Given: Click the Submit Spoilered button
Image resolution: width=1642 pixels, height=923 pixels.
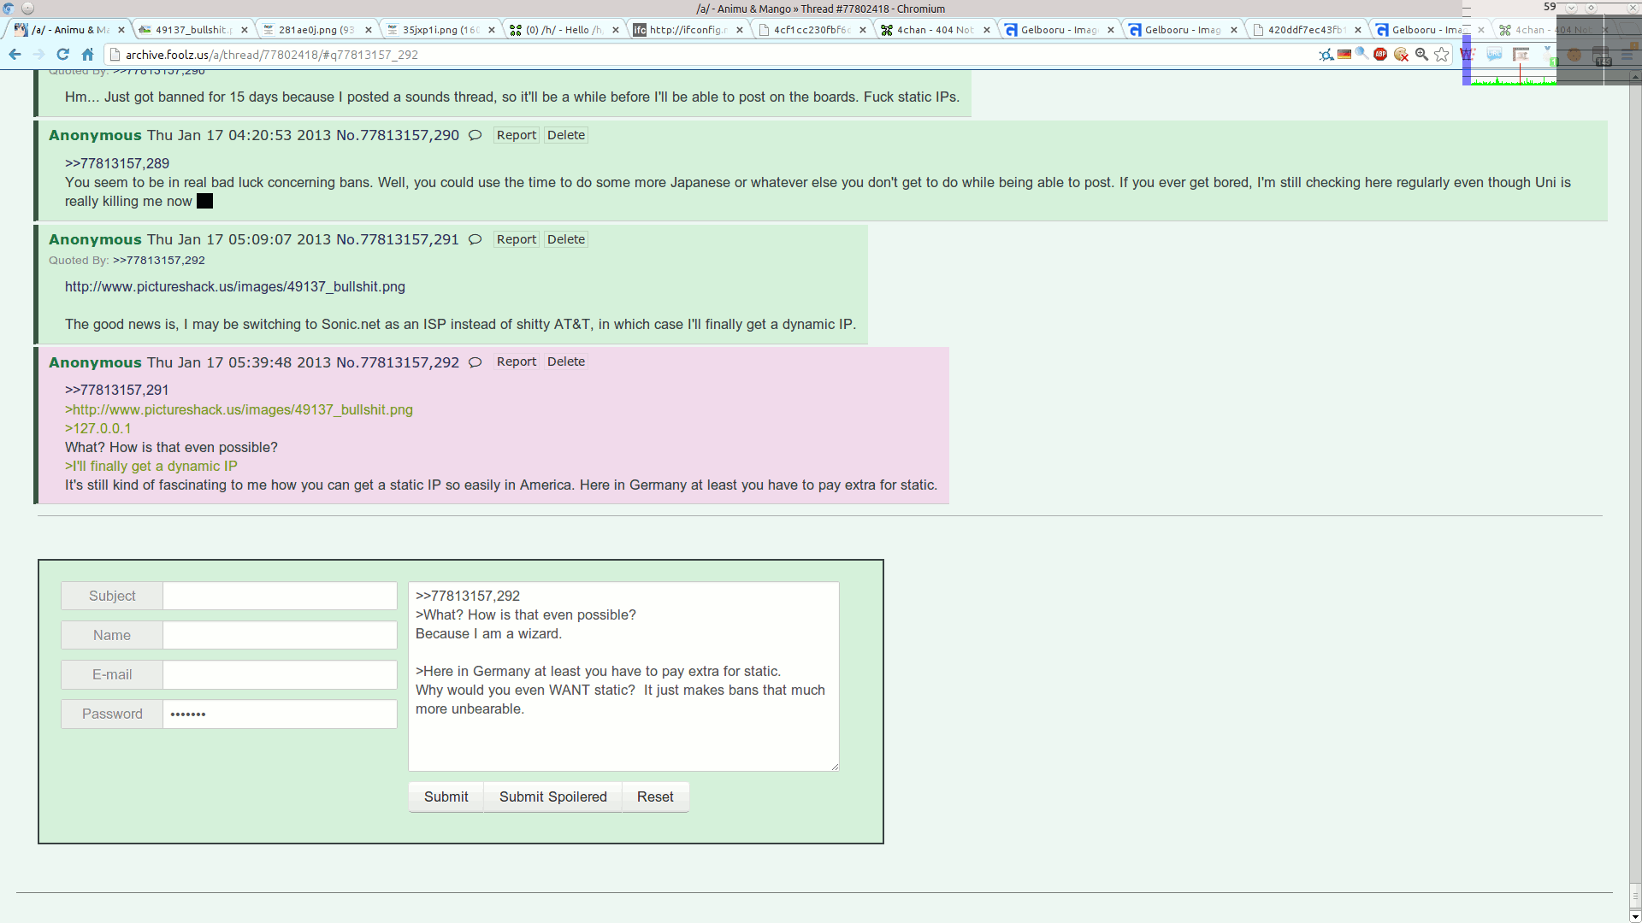Looking at the screenshot, I should (553, 797).
